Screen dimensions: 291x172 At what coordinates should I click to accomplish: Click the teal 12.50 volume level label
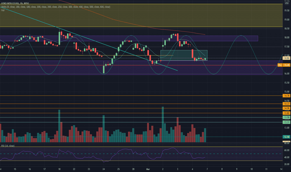point(287,137)
